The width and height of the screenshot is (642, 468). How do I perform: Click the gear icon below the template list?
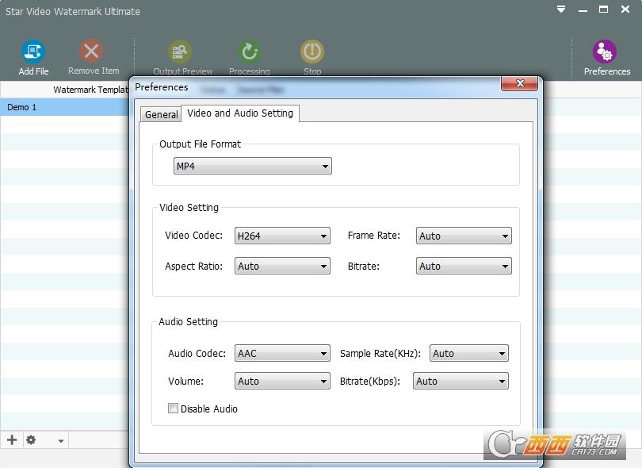pos(31,439)
